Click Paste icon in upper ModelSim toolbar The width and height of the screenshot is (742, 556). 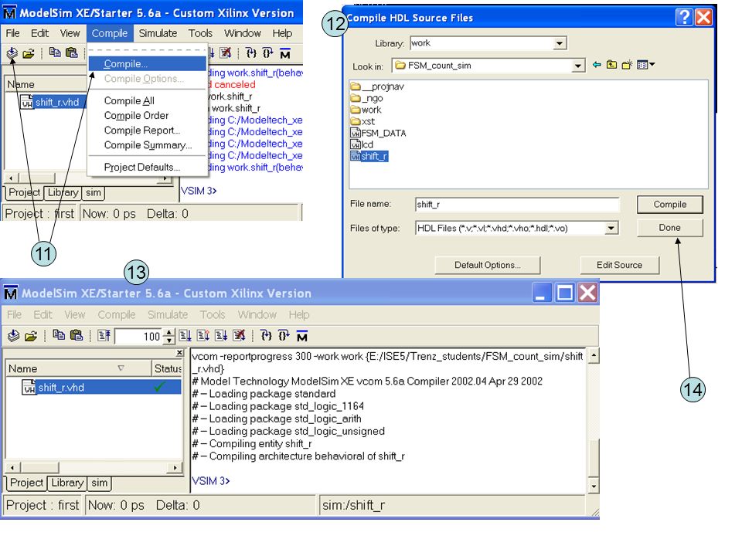tap(71, 53)
